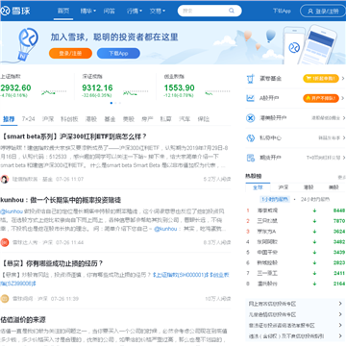The width and height of the screenshot is (346, 346).
Task: Click the mini trend chart beside 9312.16
Action: pos(136,92)
